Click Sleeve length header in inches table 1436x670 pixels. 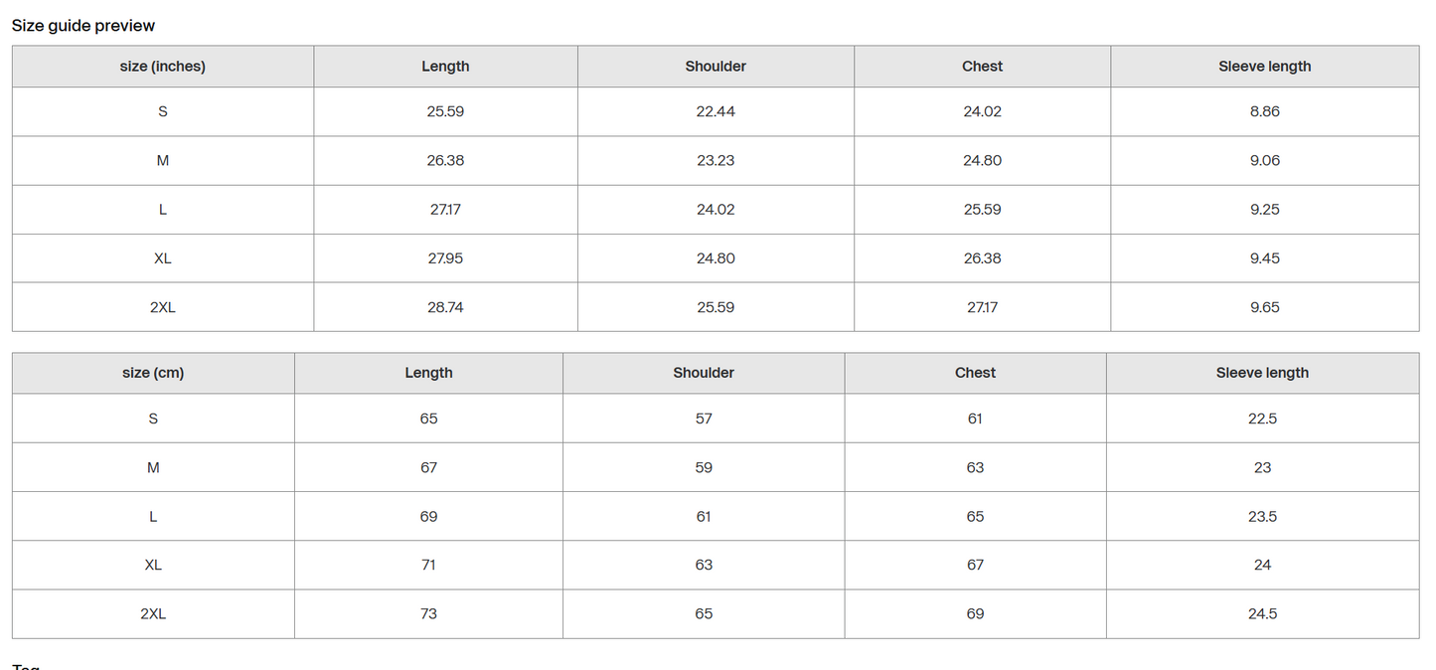tap(1265, 67)
